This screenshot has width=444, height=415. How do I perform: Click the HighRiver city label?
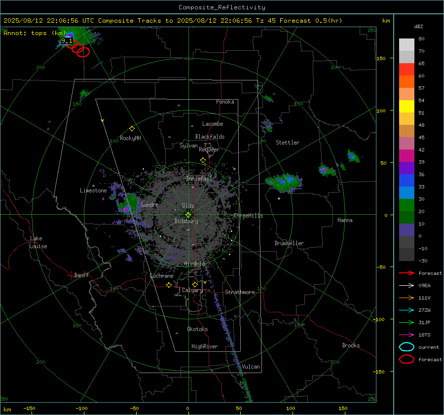coord(205,346)
